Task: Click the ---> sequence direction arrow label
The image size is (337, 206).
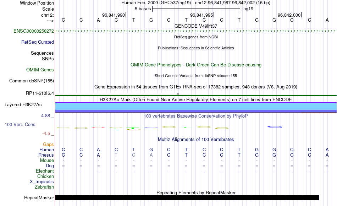Action: [50, 21]
